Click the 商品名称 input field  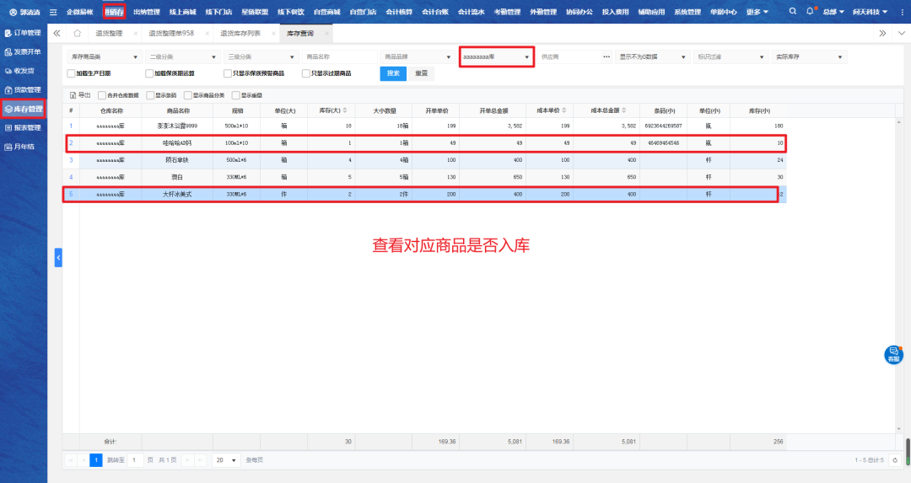339,57
